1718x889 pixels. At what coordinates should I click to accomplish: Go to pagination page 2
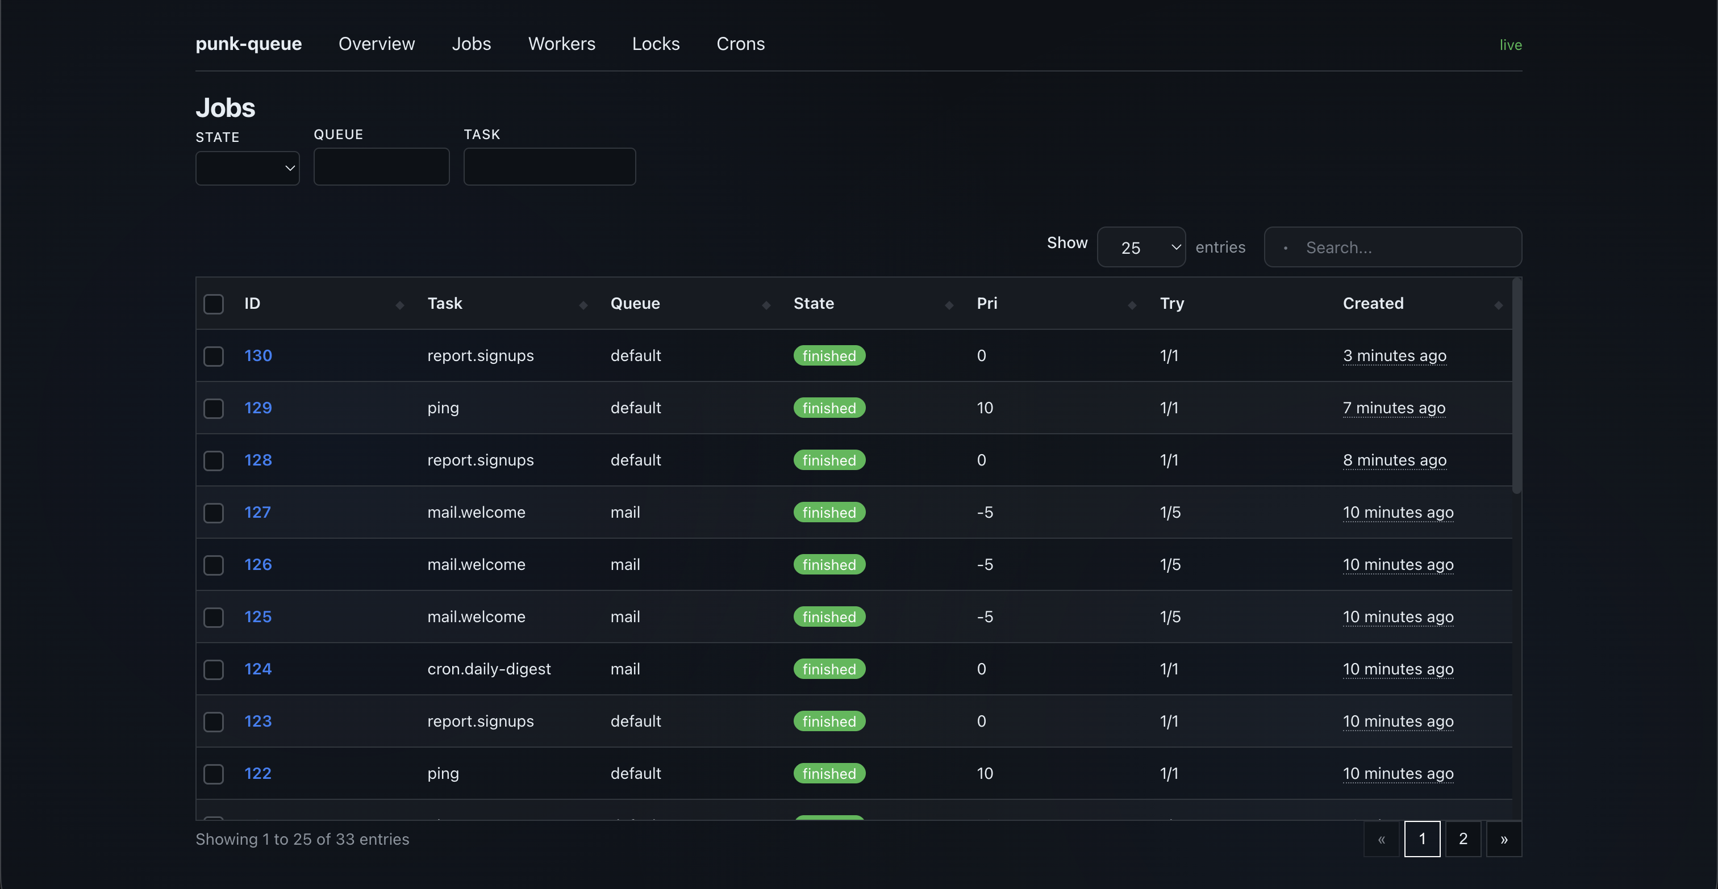click(x=1462, y=838)
